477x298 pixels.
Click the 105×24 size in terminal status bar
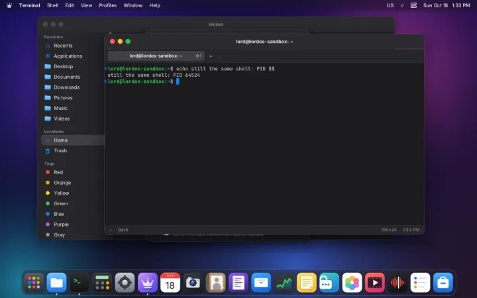(388, 230)
